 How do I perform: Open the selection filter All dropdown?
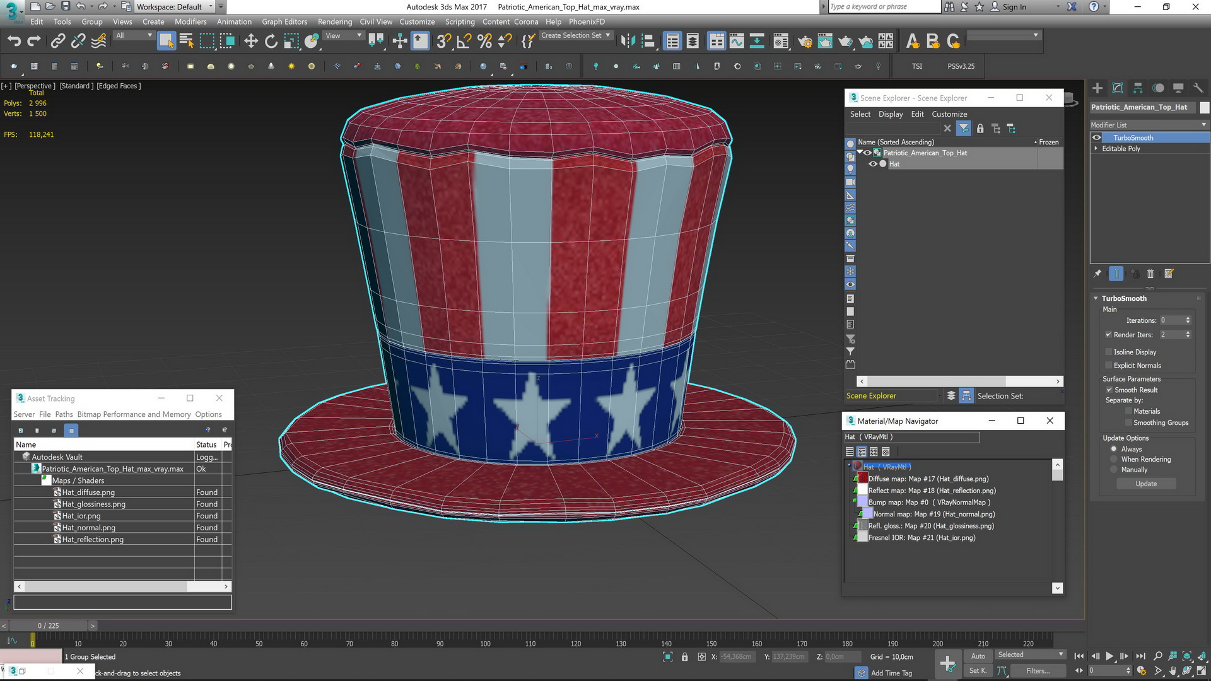[134, 36]
